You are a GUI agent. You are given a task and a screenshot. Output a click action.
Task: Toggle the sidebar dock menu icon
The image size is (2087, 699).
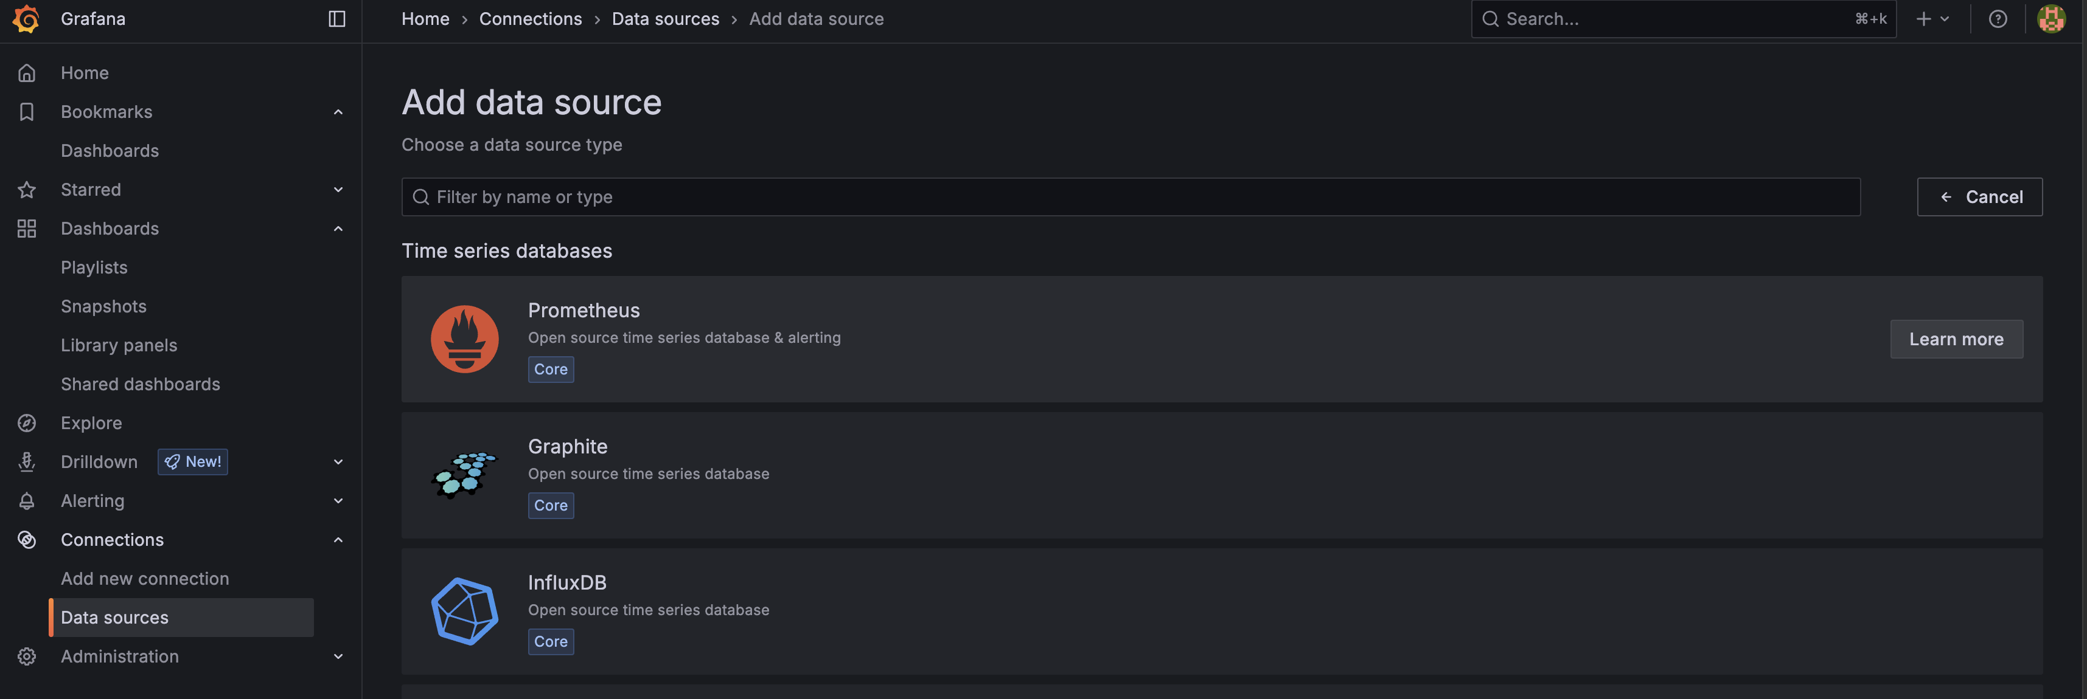(x=337, y=19)
